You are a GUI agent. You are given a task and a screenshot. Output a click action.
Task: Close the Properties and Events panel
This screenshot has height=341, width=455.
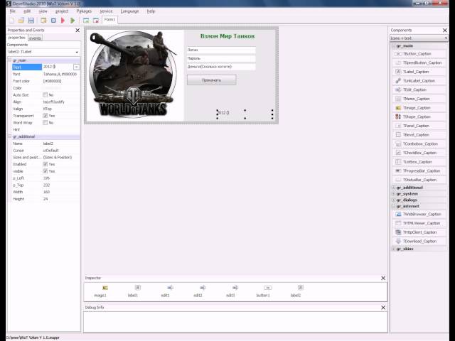77,30
